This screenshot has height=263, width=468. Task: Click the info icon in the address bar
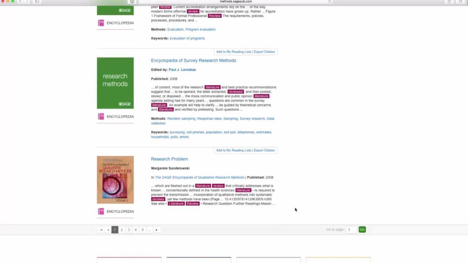[x=132, y=1]
